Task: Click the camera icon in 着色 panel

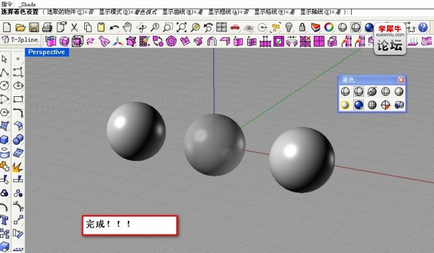Action: pyautogui.click(x=399, y=105)
